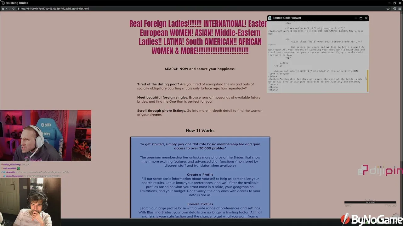Image resolution: width=403 pixels, height=226 pixels.
Task: Click the Source Code Viewer scrollbar thumb
Action: pos(367,81)
